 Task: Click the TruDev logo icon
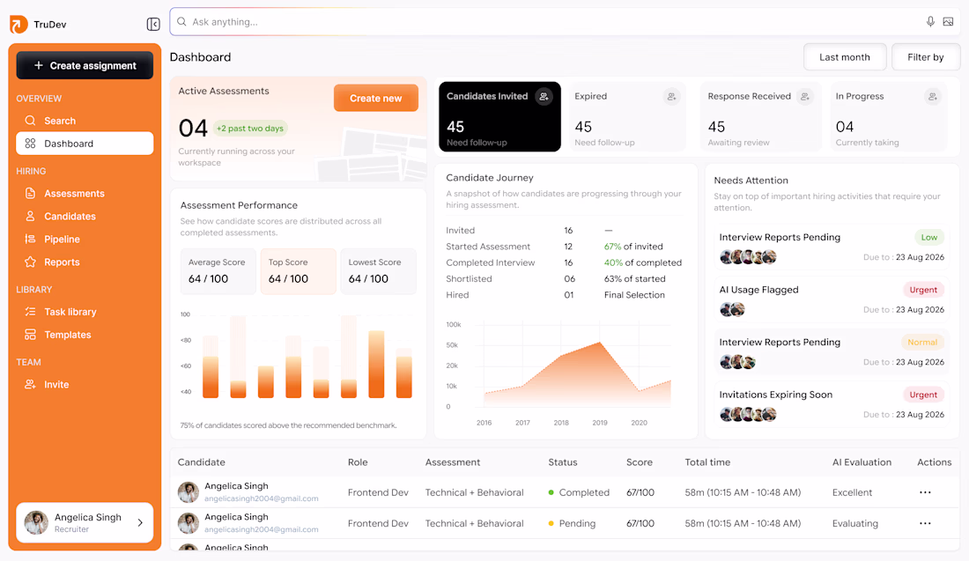coord(18,24)
